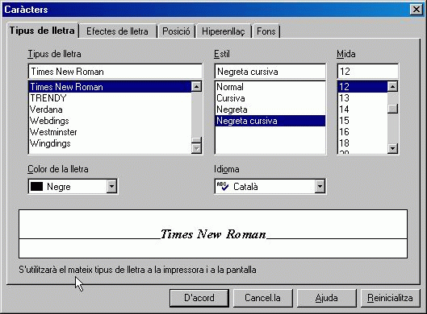Click the spellcheck ABC icon beside Català
Screen dimensions: 427x314
(223, 186)
